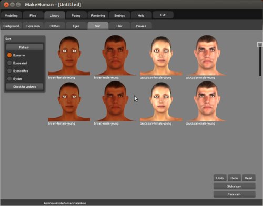Viewport: 263px width, 206px height.
Task: Click the Redo button
Action: [234, 178]
